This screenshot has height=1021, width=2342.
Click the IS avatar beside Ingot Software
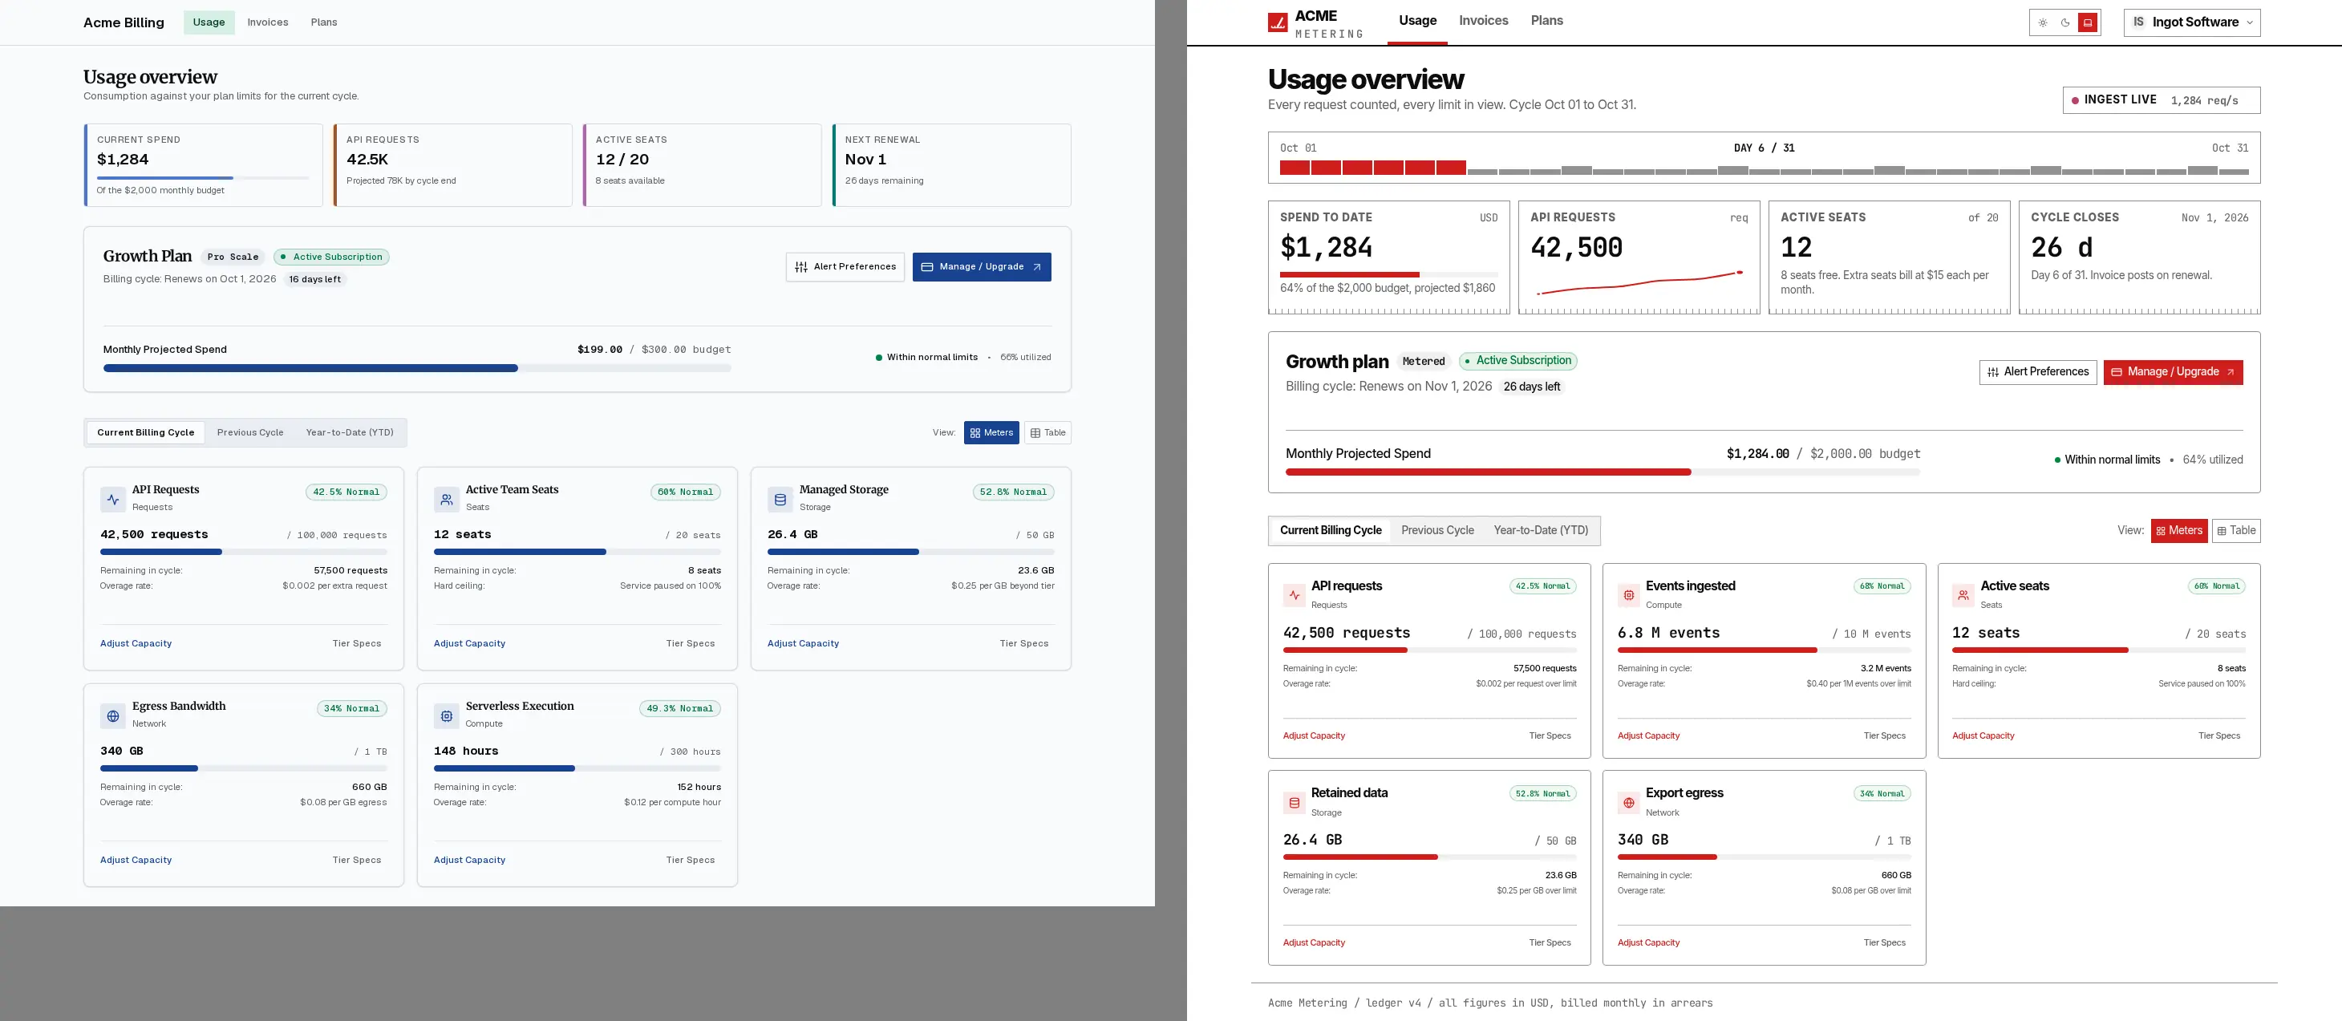pyautogui.click(x=2138, y=22)
